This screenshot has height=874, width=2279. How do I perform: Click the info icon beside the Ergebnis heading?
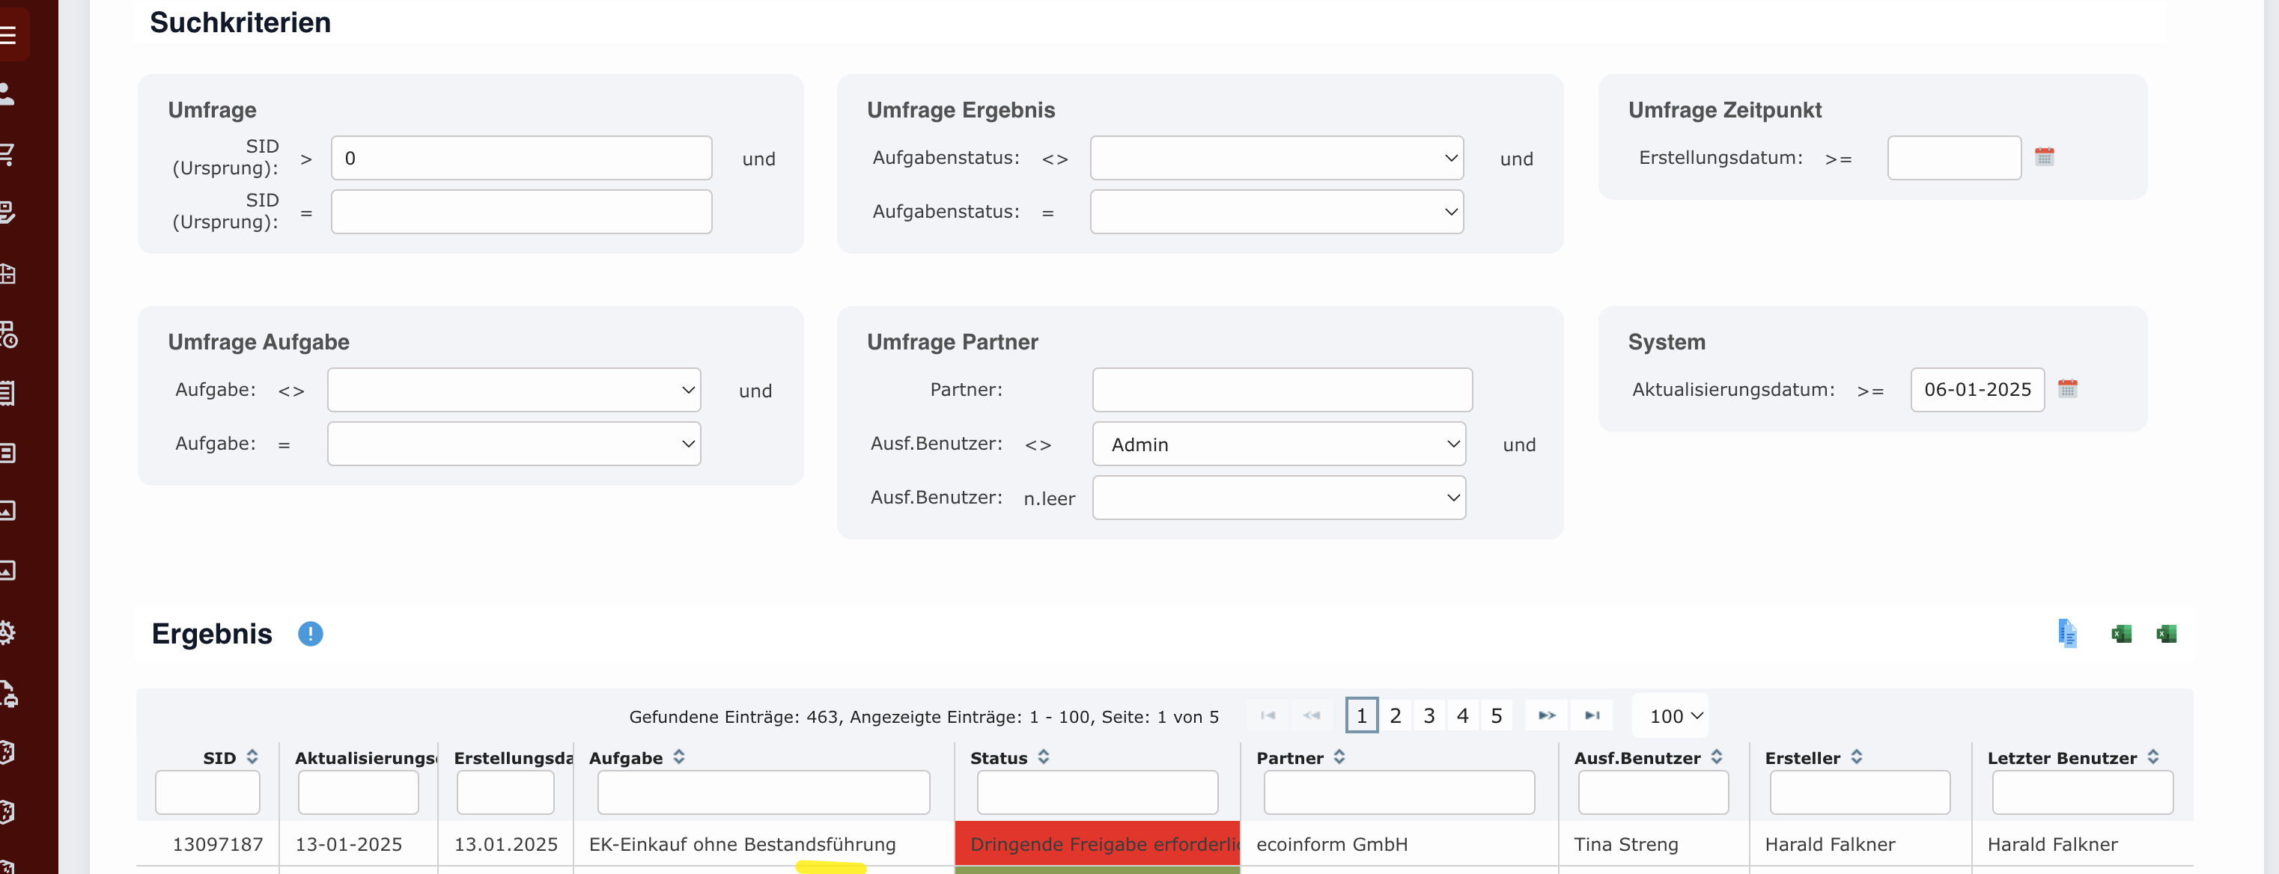pos(311,633)
